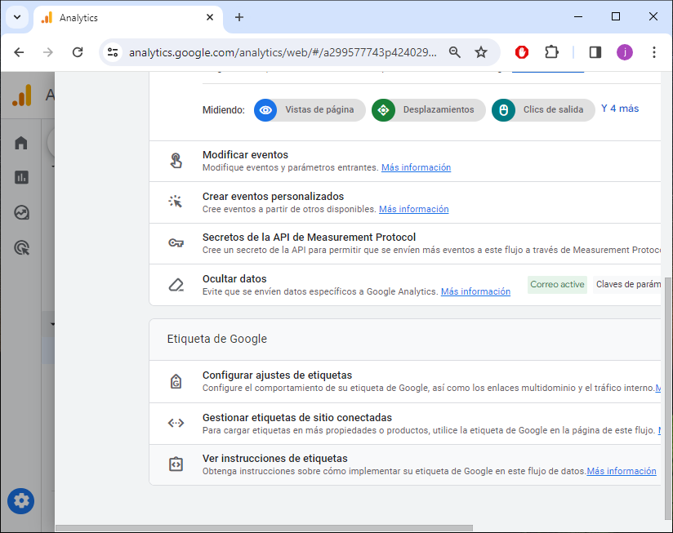Click the horizontal scrollbar at the bottom
Viewport: 673px width, 533px height.
(263, 528)
